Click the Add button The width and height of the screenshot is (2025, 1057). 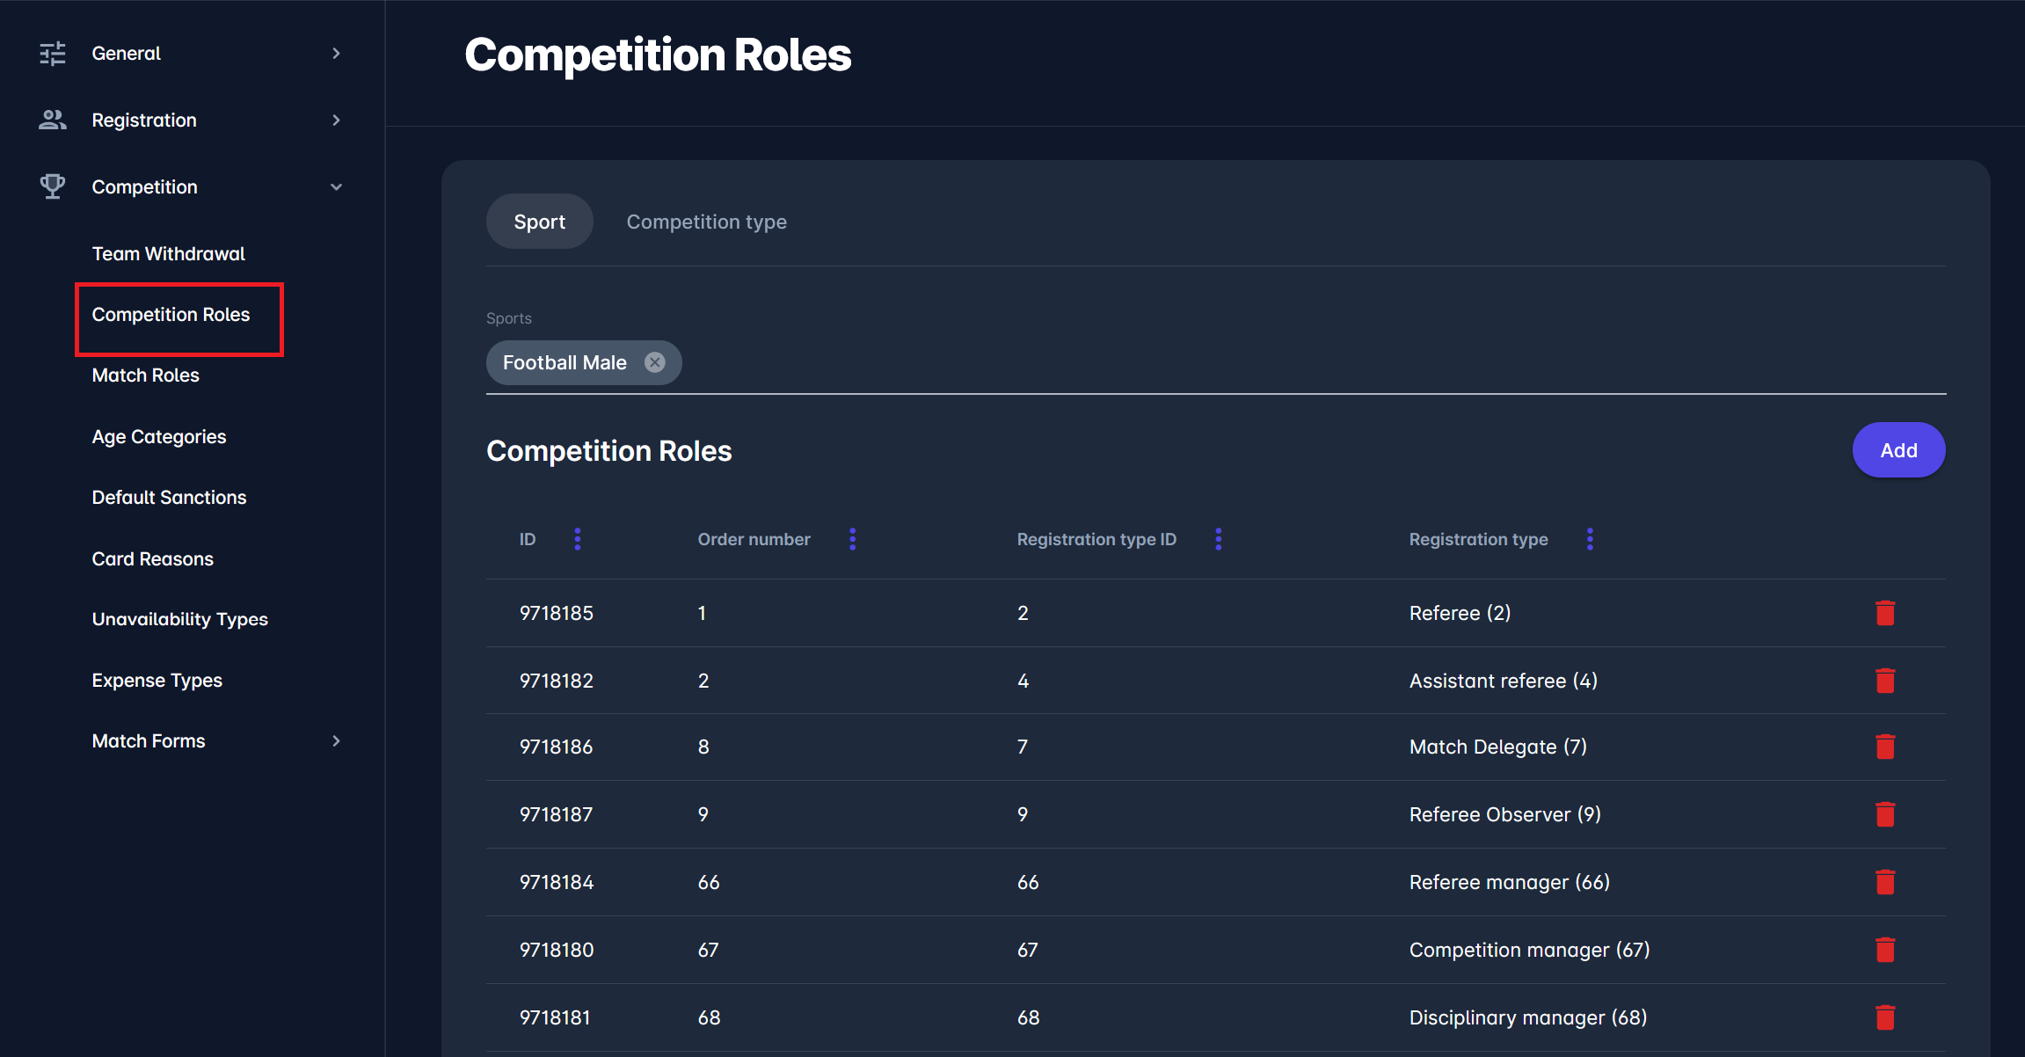pyautogui.click(x=1898, y=450)
